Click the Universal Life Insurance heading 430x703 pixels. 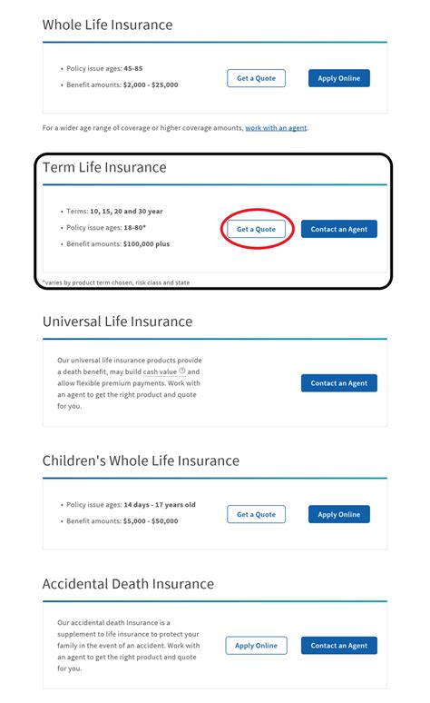pyautogui.click(x=117, y=322)
